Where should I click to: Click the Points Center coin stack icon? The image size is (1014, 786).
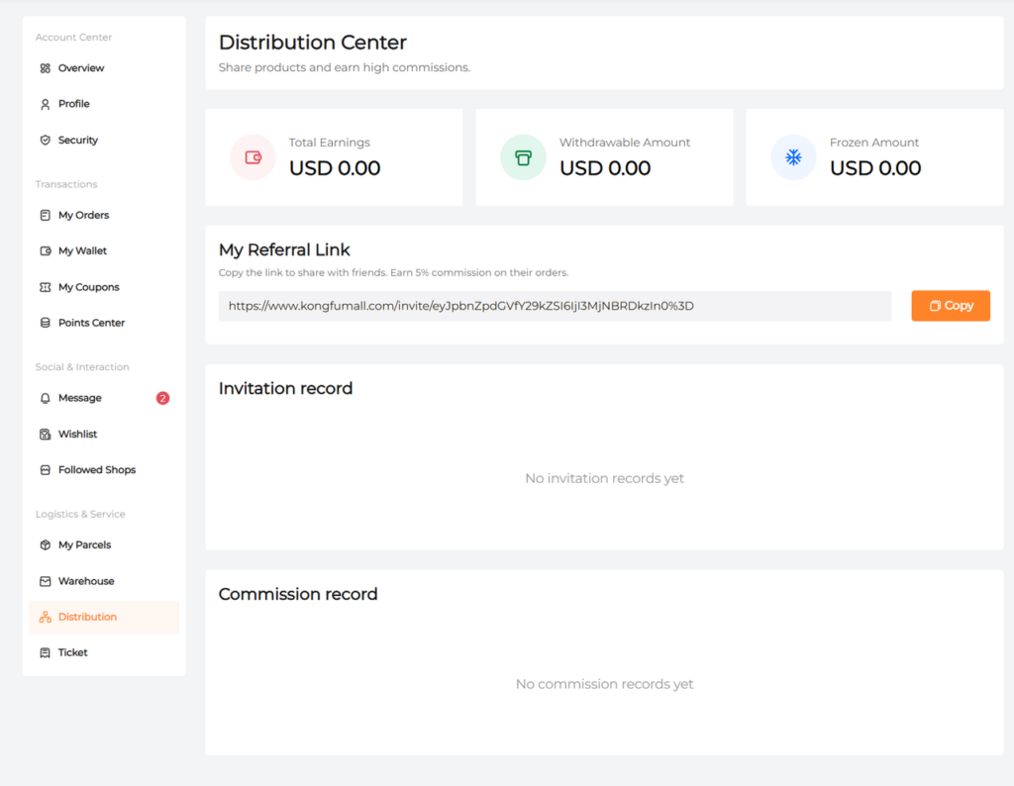click(45, 323)
